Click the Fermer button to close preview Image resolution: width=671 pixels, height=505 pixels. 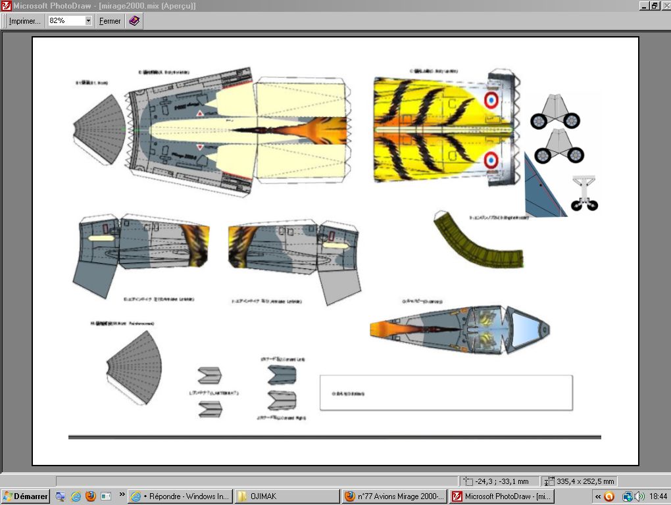(110, 21)
